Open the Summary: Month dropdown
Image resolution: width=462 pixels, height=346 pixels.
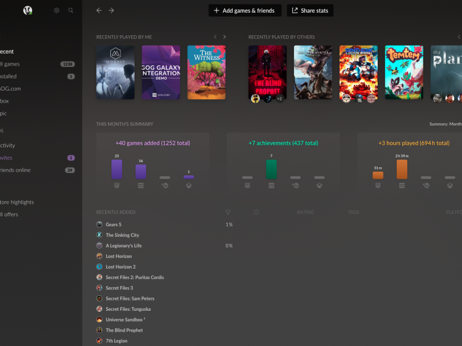[x=445, y=124]
